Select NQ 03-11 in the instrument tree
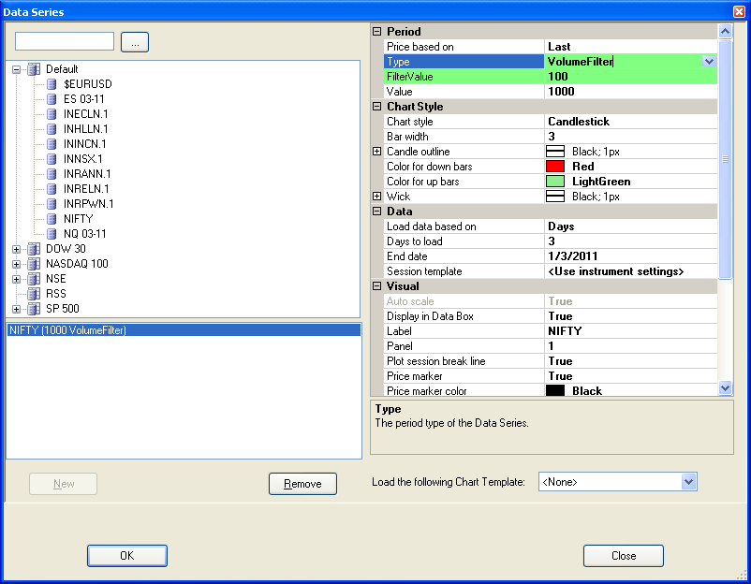This screenshot has height=584, width=751. point(85,234)
